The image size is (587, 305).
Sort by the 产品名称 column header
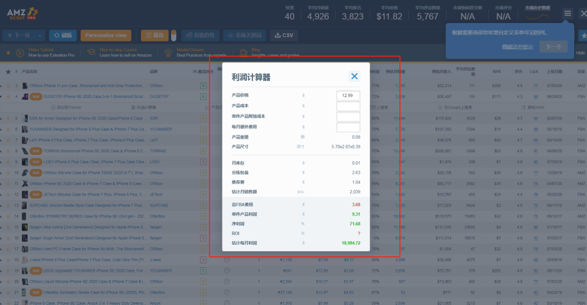point(29,72)
